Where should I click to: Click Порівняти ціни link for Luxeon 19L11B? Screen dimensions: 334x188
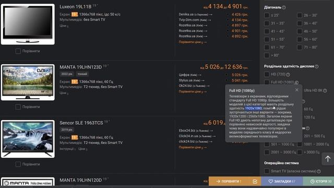(x=193, y=42)
